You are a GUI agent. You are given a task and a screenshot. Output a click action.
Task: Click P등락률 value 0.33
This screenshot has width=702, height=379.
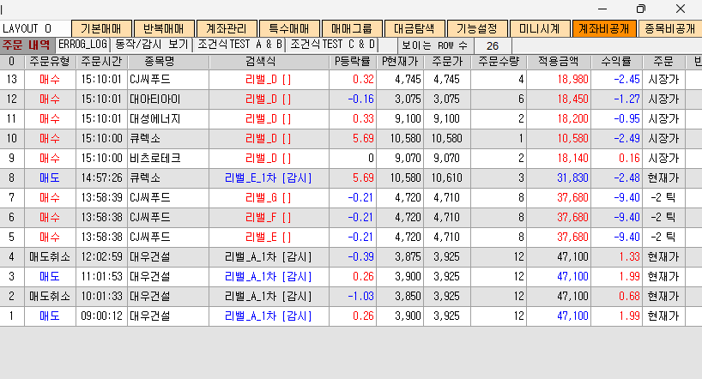point(363,119)
